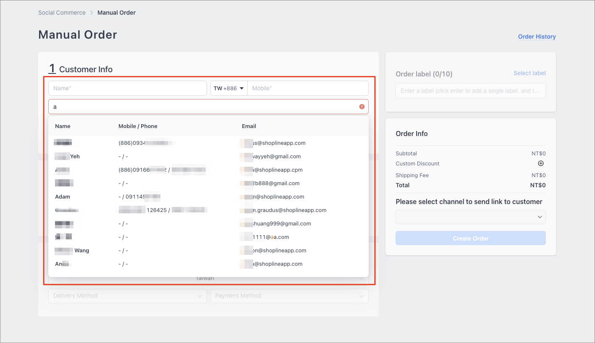Viewport: 595px width, 343px height.
Task: Click the Create Order button
Action: [470, 238]
